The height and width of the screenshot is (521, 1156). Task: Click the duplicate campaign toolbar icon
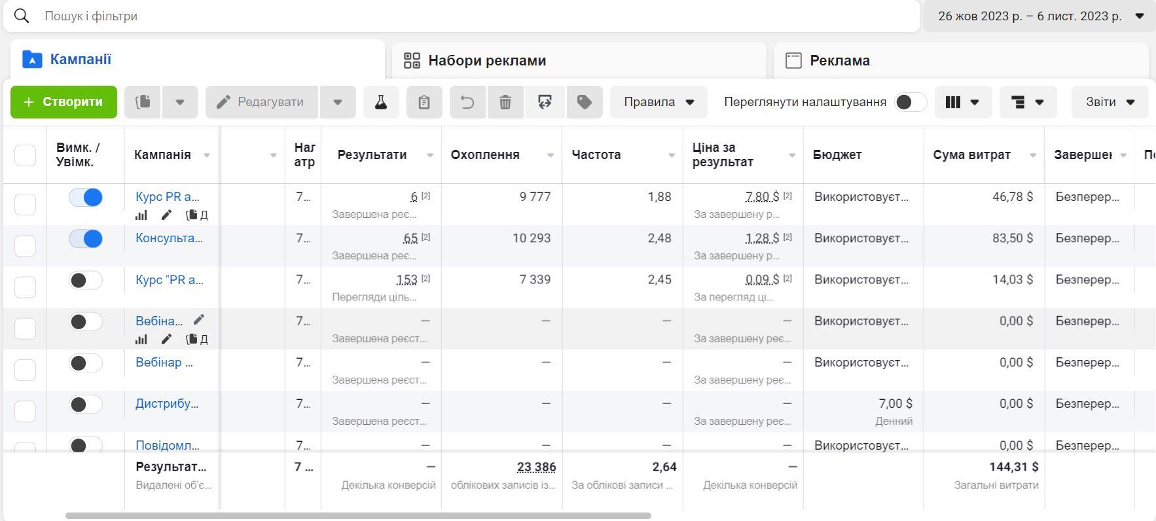pos(143,102)
